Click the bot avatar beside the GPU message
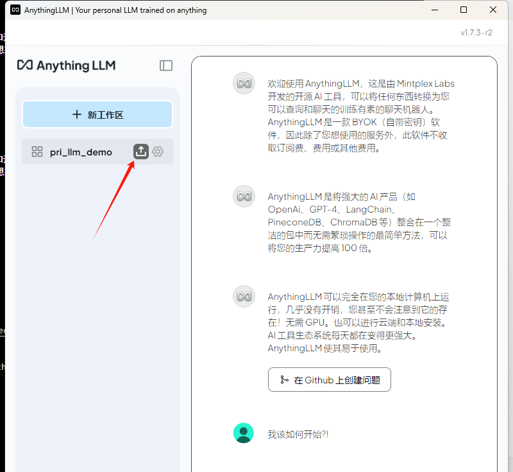This screenshot has height=472, width=513. (244, 296)
